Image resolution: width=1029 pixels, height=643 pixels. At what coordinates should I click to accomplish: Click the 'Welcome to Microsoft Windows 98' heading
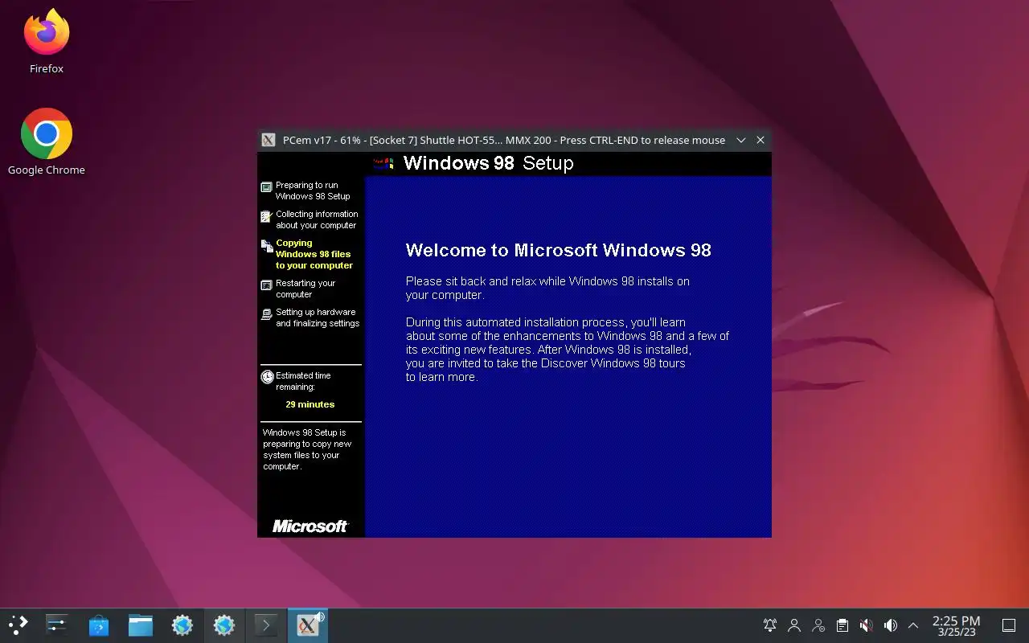pos(559,250)
